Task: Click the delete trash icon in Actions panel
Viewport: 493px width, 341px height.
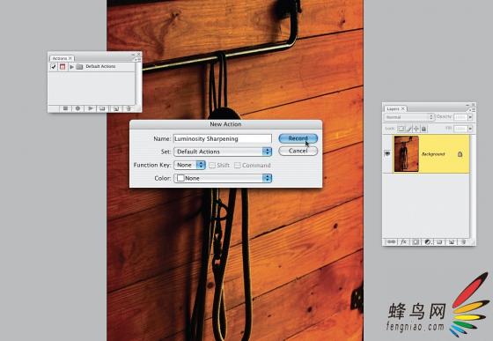Action: click(x=129, y=108)
